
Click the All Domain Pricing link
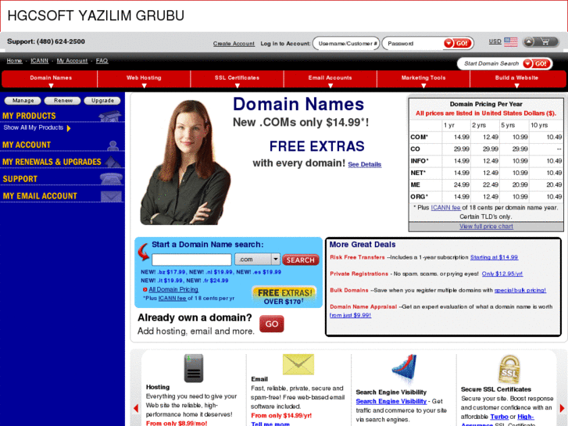tap(173, 290)
